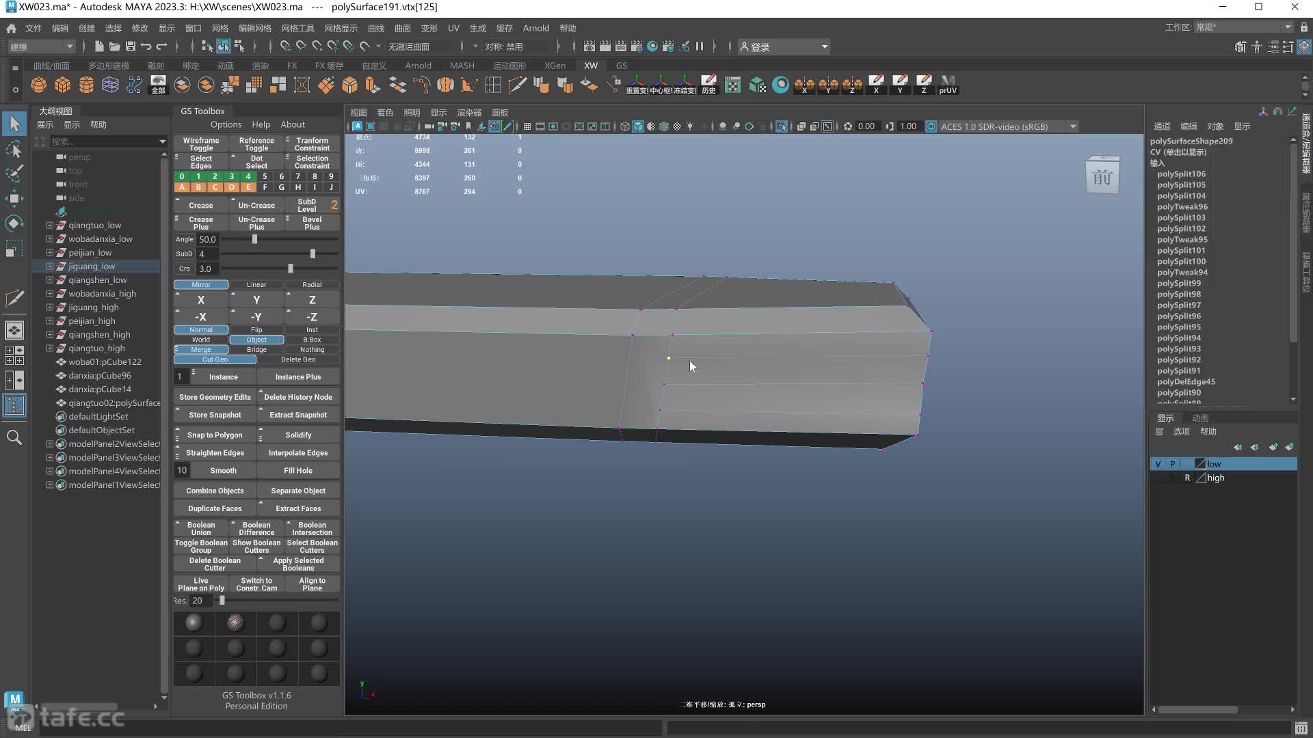Screen dimensions: 1313x738
Task: Select the Solidify tool icon
Action: (297, 435)
